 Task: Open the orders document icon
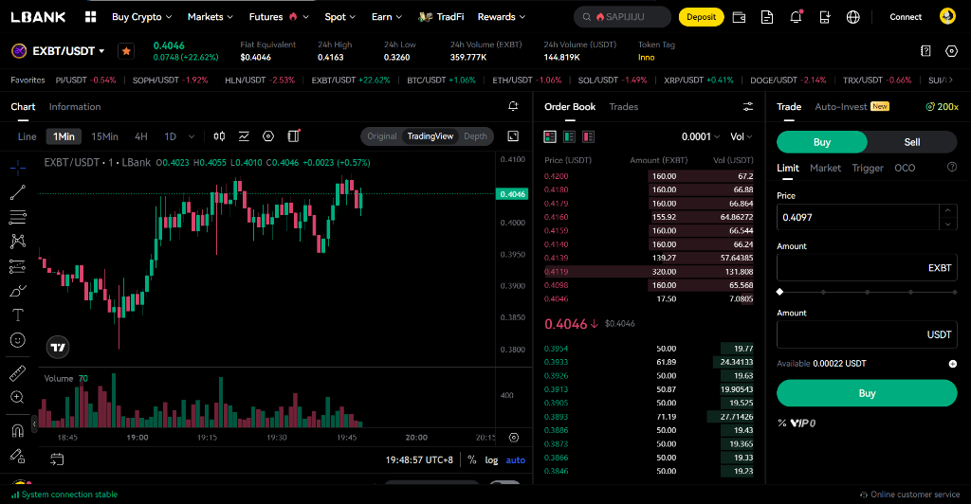(767, 17)
